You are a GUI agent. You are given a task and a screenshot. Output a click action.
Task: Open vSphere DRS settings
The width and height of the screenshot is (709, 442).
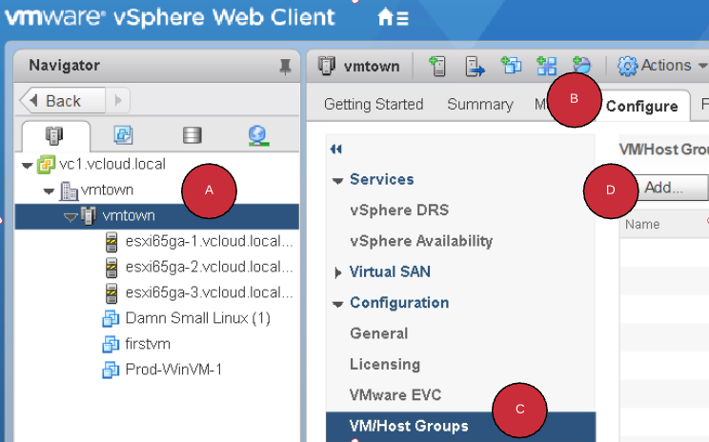click(399, 211)
